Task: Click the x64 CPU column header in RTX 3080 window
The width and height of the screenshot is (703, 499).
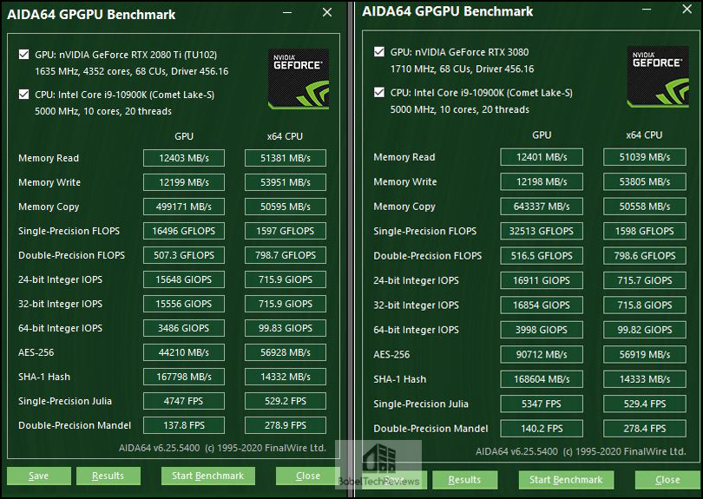Action: 644,135
